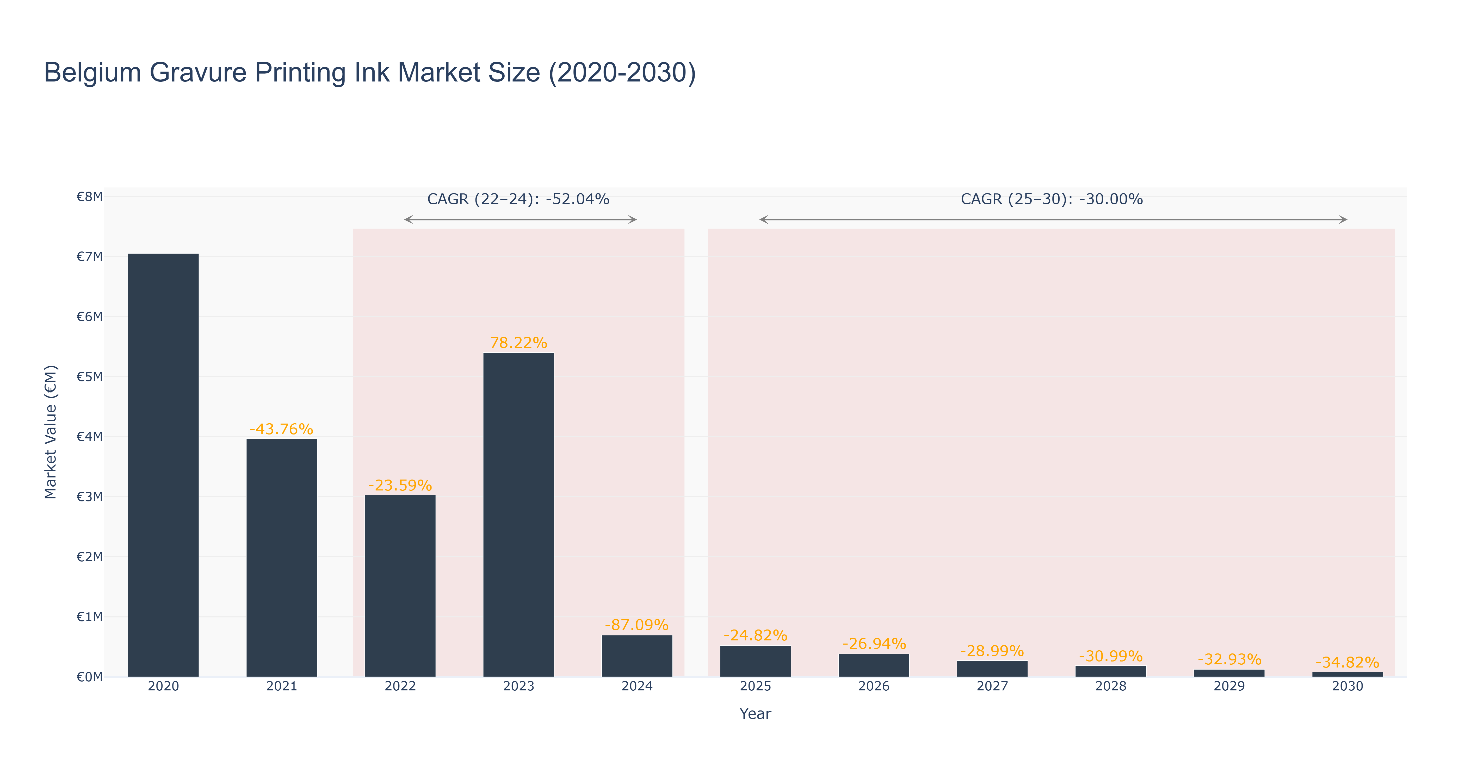The image size is (1459, 781).
Task: Click the y-axis tick label €3M
Action: tap(89, 496)
